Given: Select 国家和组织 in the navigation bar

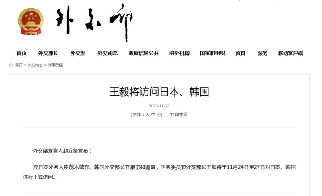Looking at the screenshot, I should 212,53.
